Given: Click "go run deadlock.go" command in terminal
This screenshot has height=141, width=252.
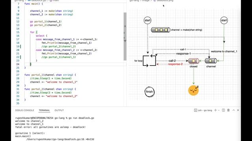Looking at the screenshot, I should 82,118.
